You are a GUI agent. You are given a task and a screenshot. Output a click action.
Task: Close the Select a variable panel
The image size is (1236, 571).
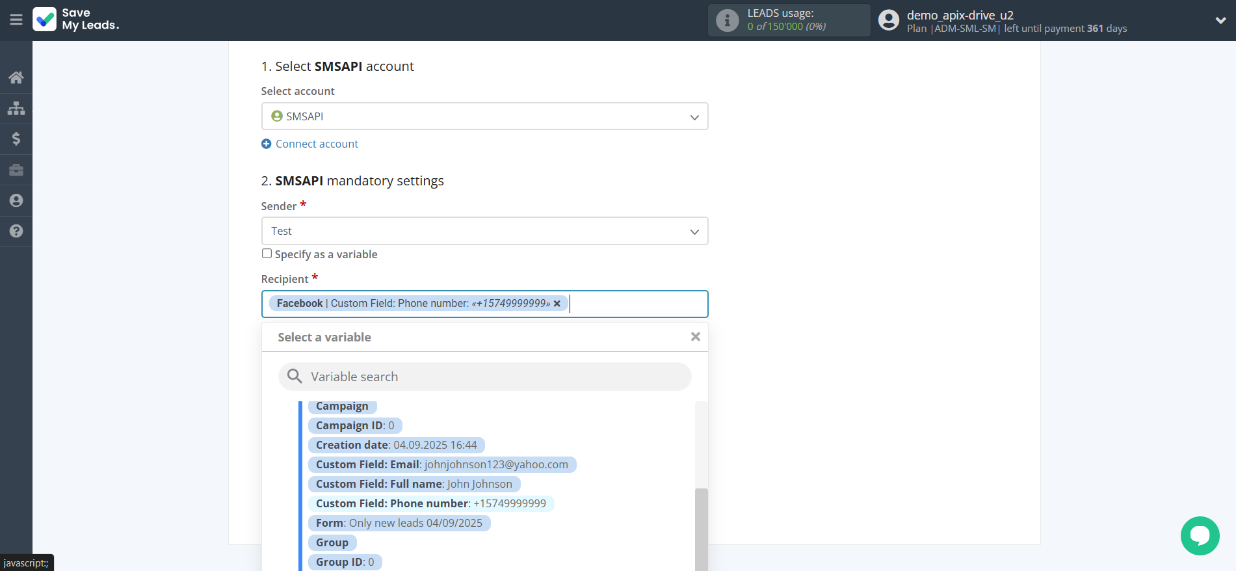pyautogui.click(x=695, y=337)
